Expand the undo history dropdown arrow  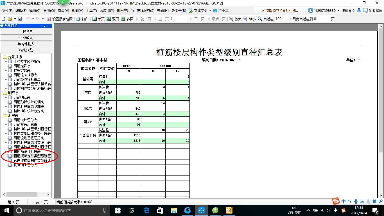click(x=33, y=19)
